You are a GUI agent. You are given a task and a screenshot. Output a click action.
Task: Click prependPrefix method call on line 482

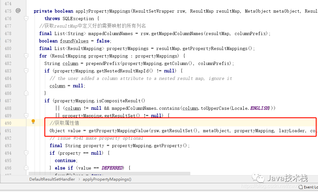tap(103, 64)
